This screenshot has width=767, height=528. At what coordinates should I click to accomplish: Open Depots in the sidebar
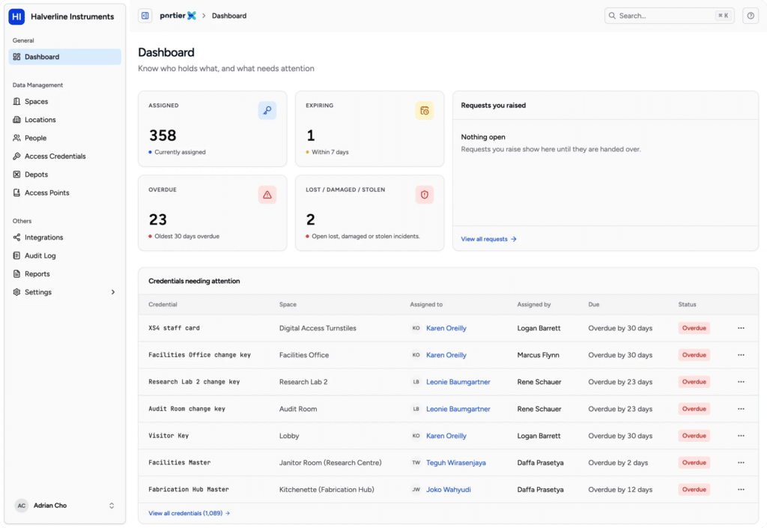(64, 175)
